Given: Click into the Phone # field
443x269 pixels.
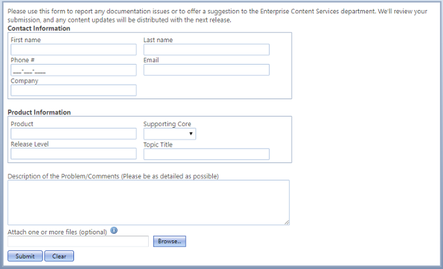Looking at the screenshot, I should pos(73,70).
